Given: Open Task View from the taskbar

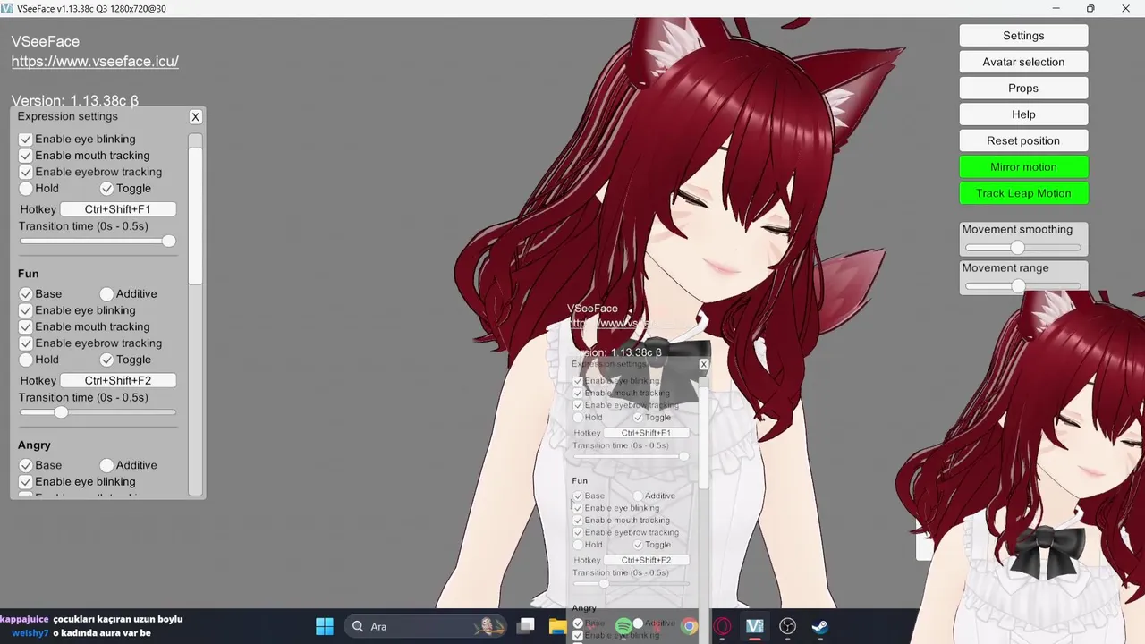Looking at the screenshot, I should point(526,626).
